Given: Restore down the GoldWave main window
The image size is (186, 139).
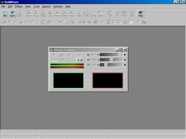Looking at the screenshot, I should 179,2.
